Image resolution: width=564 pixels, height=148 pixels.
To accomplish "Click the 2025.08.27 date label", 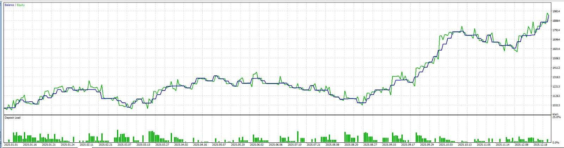I will pos(370,144).
